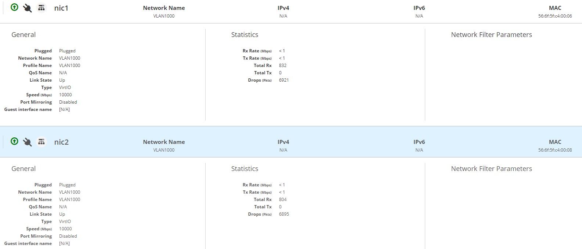Click nic2 Port Mirroring Disabled value

pos(68,236)
